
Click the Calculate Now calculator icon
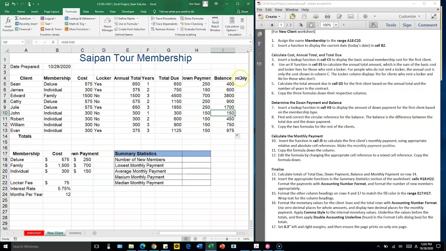(x=243, y=21)
